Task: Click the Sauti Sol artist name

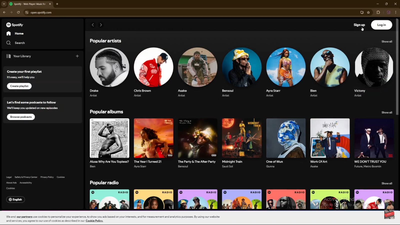Action: [227, 166]
